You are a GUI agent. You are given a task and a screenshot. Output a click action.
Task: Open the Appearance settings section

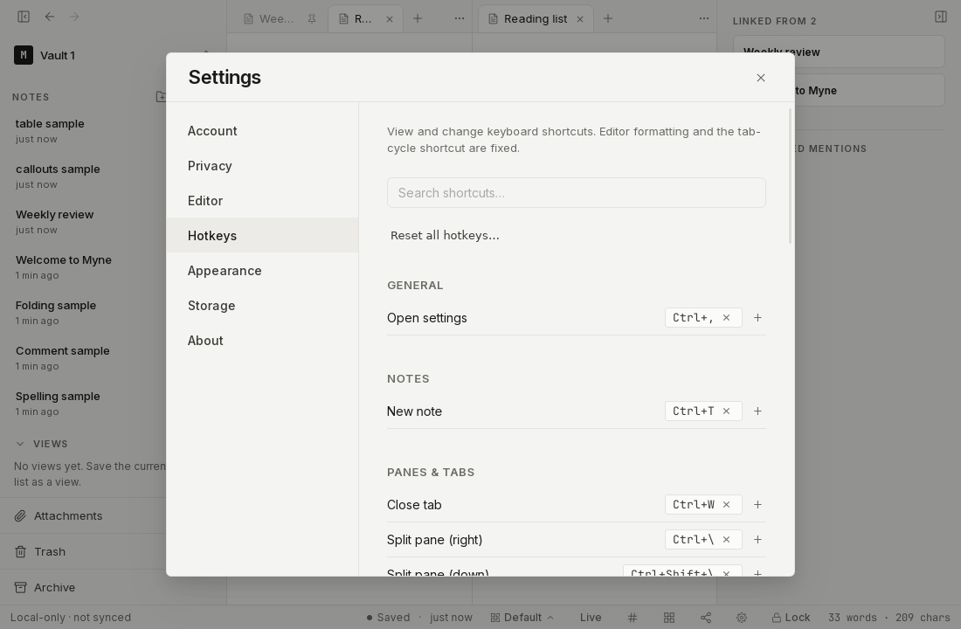262,270
